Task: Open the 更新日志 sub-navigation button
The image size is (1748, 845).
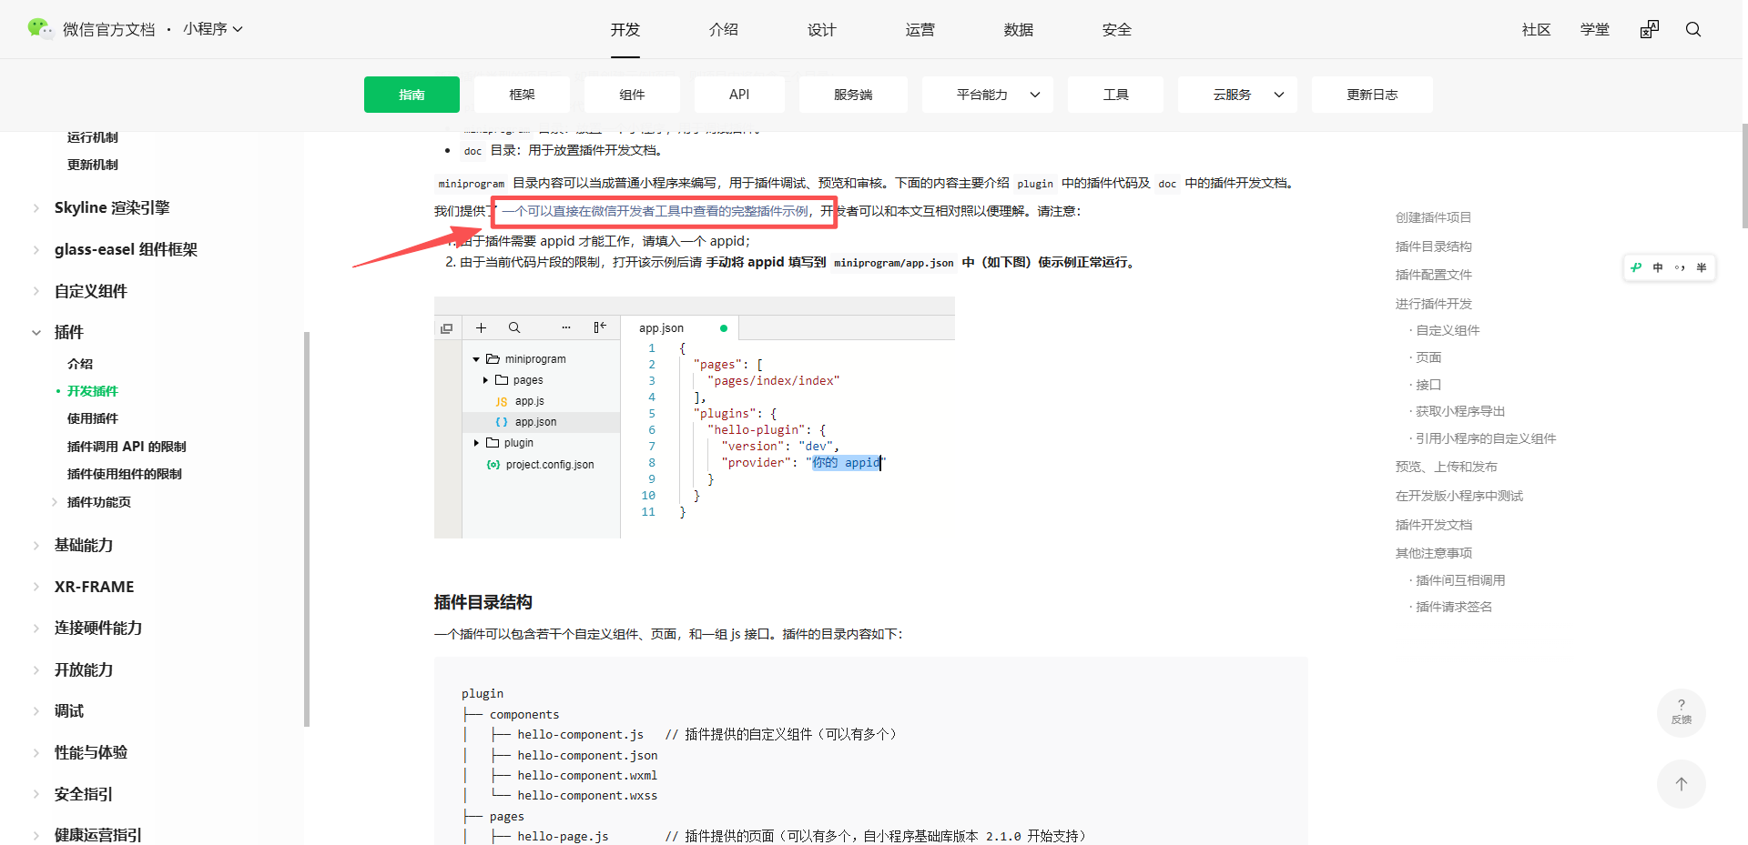Action: tap(1372, 95)
